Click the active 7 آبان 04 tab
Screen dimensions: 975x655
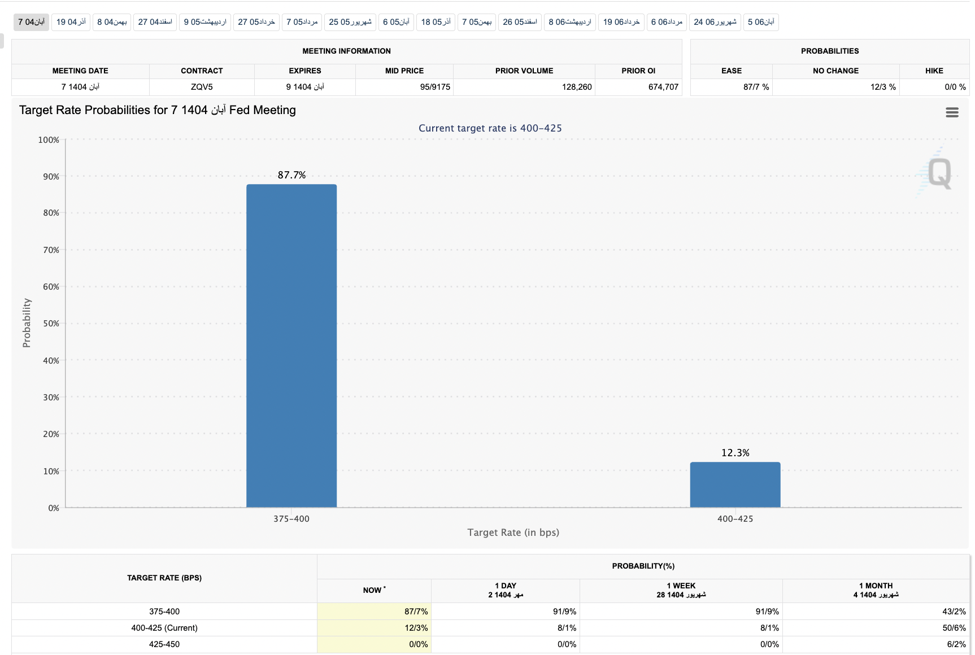[31, 22]
